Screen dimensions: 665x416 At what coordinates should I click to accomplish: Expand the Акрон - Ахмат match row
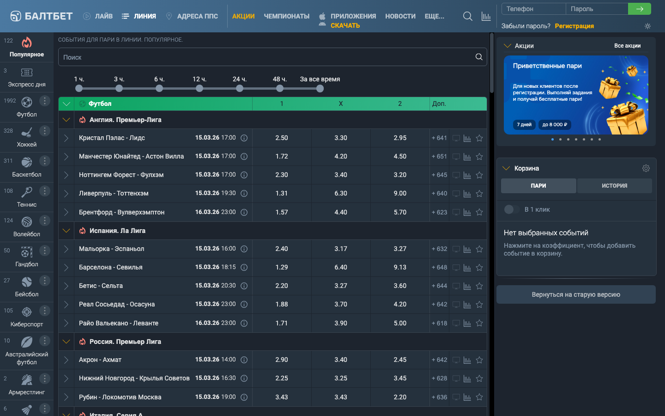(66, 360)
